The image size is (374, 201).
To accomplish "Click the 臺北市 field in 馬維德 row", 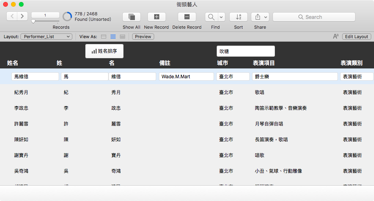I will (x=233, y=77).
